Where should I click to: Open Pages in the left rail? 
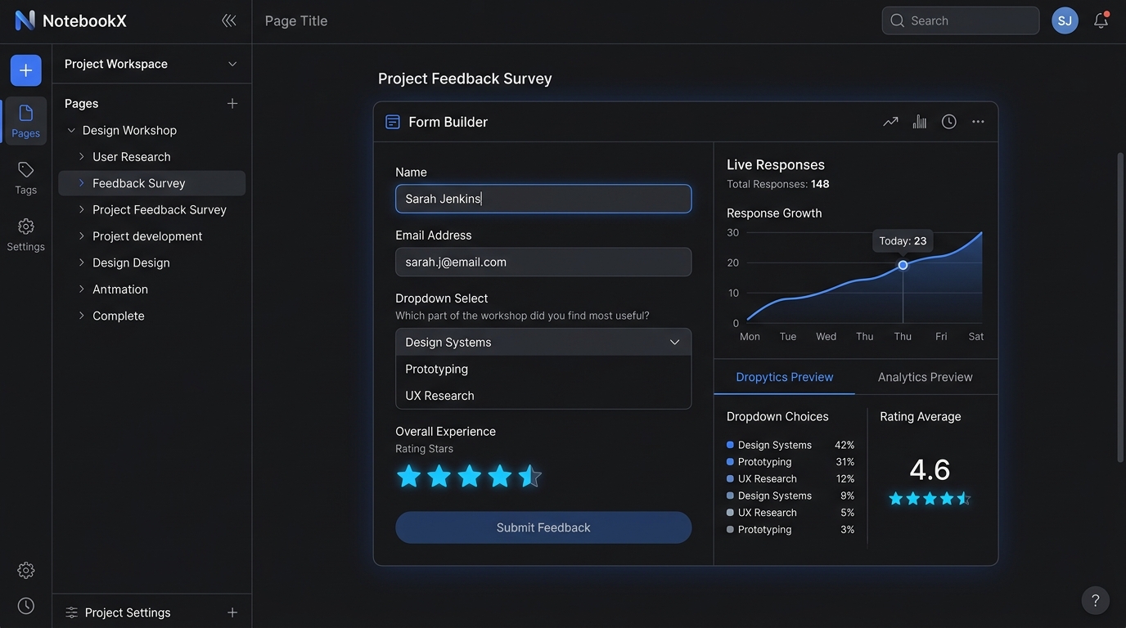pyautogui.click(x=25, y=121)
